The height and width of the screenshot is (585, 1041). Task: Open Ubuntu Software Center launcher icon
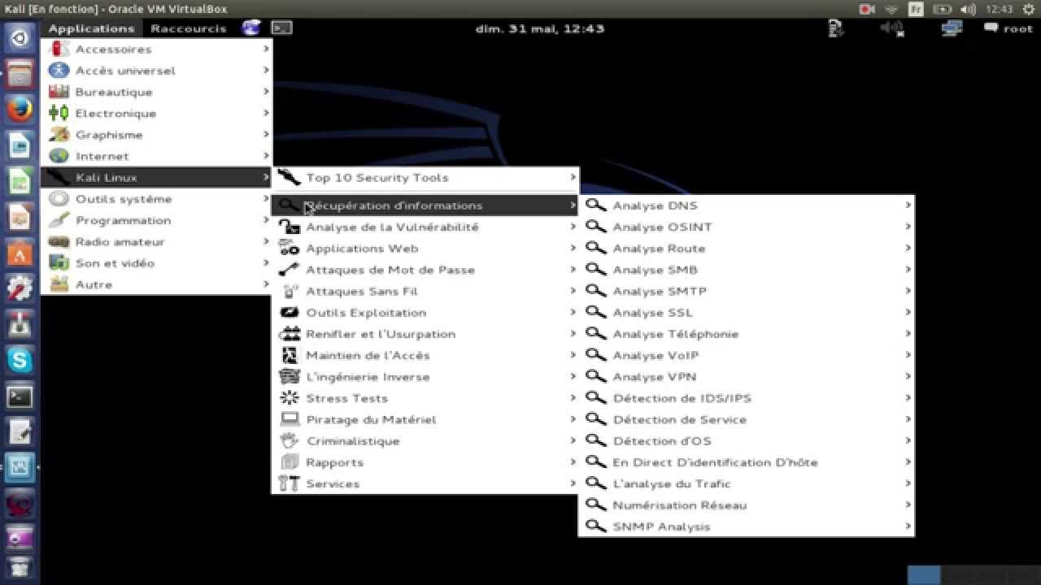point(20,253)
